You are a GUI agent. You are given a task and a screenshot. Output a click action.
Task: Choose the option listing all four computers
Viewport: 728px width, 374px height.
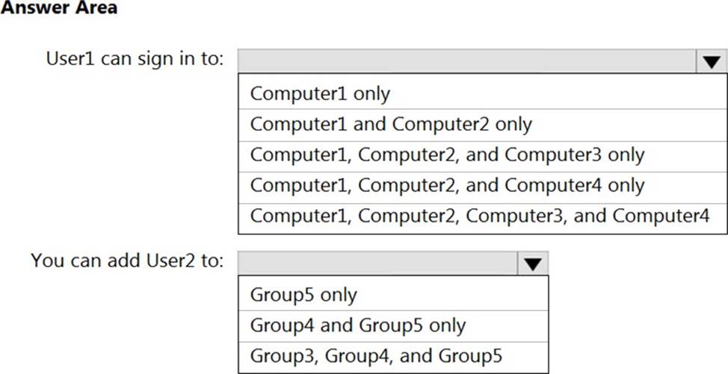(479, 216)
